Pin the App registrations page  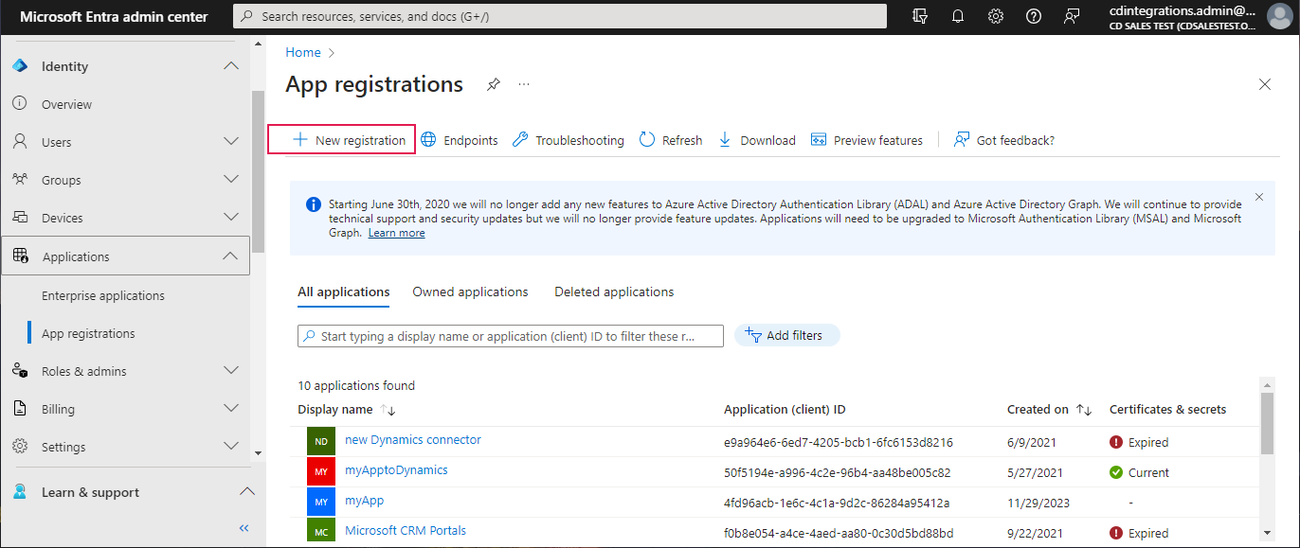point(493,84)
